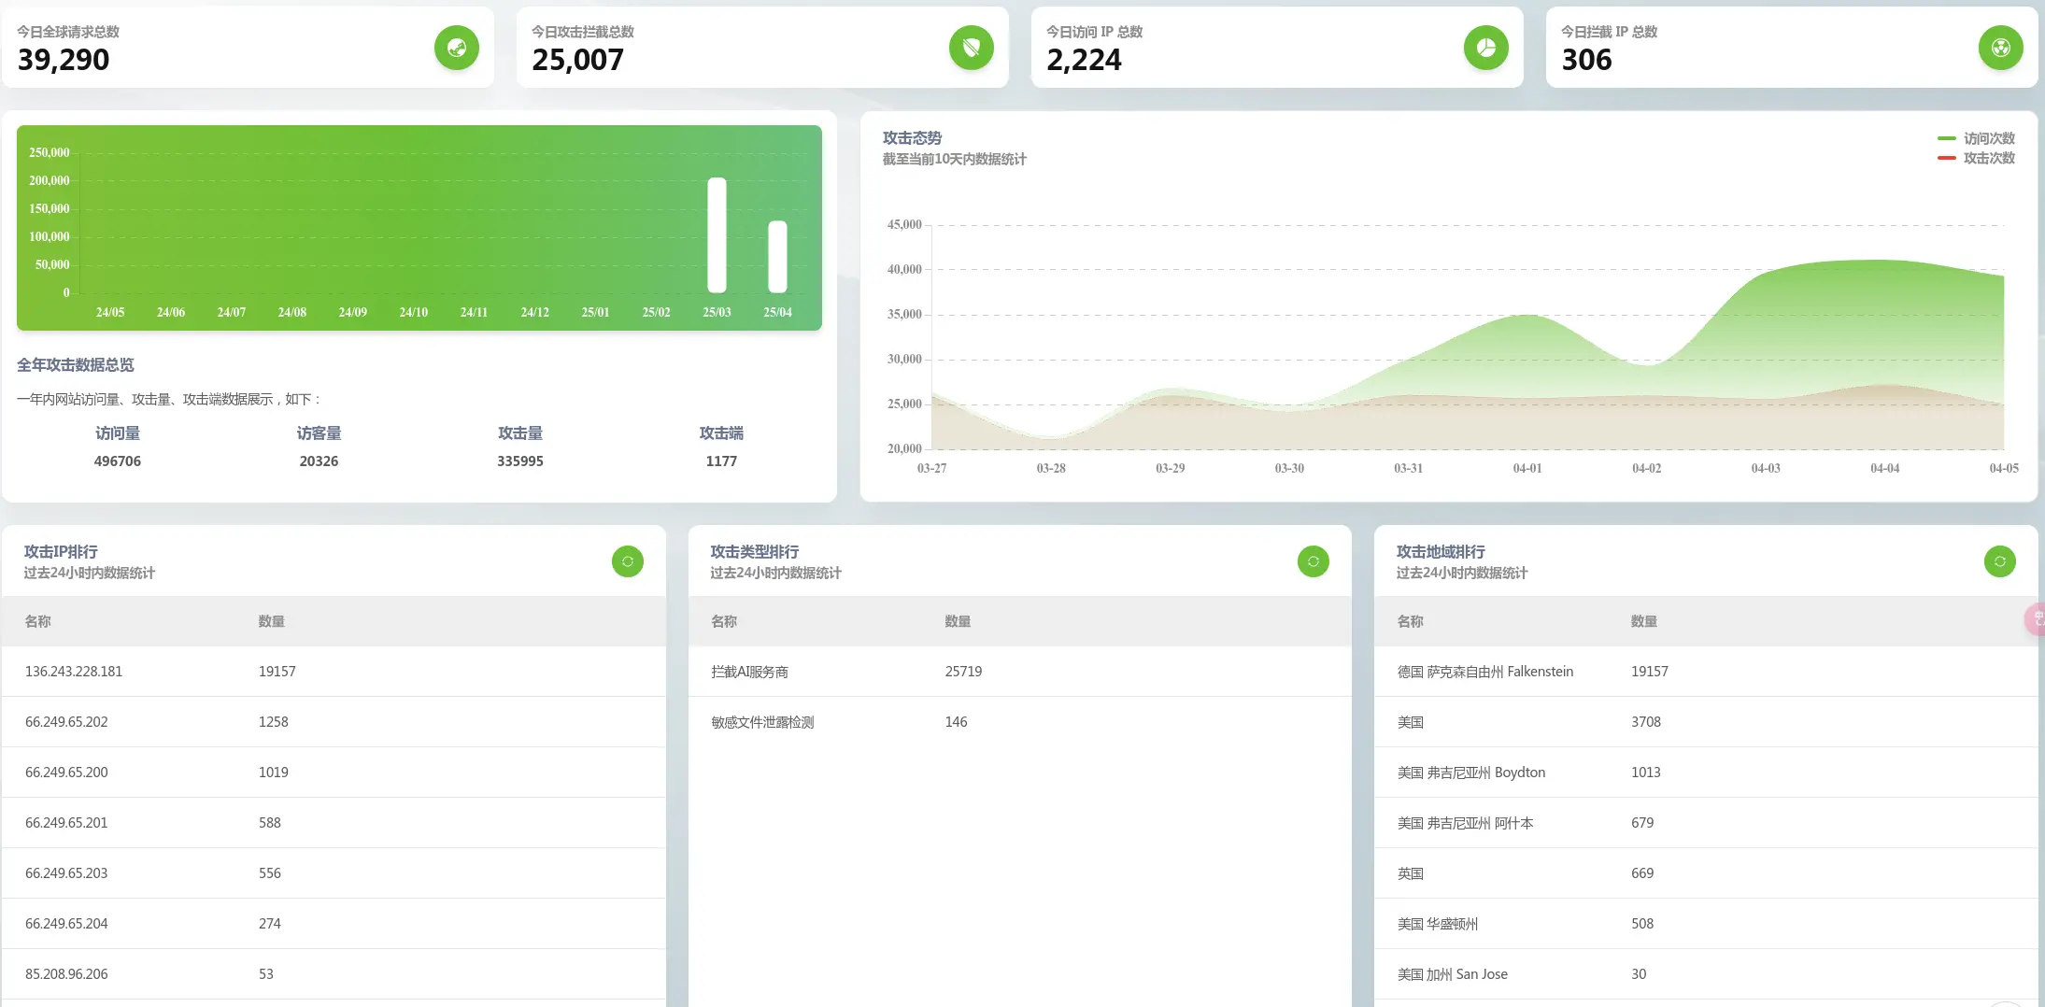Select the 德国 萨克森自由州 Falkenstein region row
The image size is (2045, 1007).
coord(1484,672)
